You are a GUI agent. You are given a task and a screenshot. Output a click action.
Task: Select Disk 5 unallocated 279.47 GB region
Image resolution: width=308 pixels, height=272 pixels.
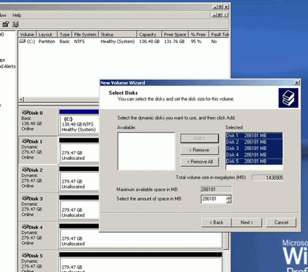click(x=141, y=265)
